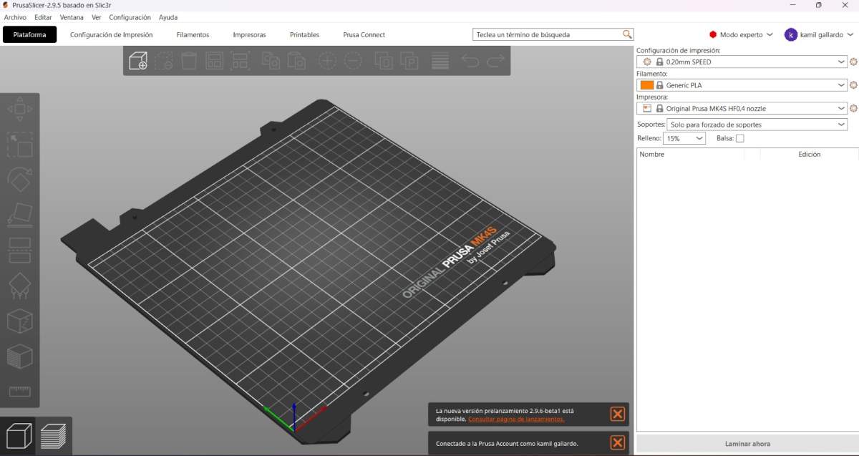Click the Variable layer height icon
Image resolution: width=859 pixels, height=456 pixels.
point(440,61)
